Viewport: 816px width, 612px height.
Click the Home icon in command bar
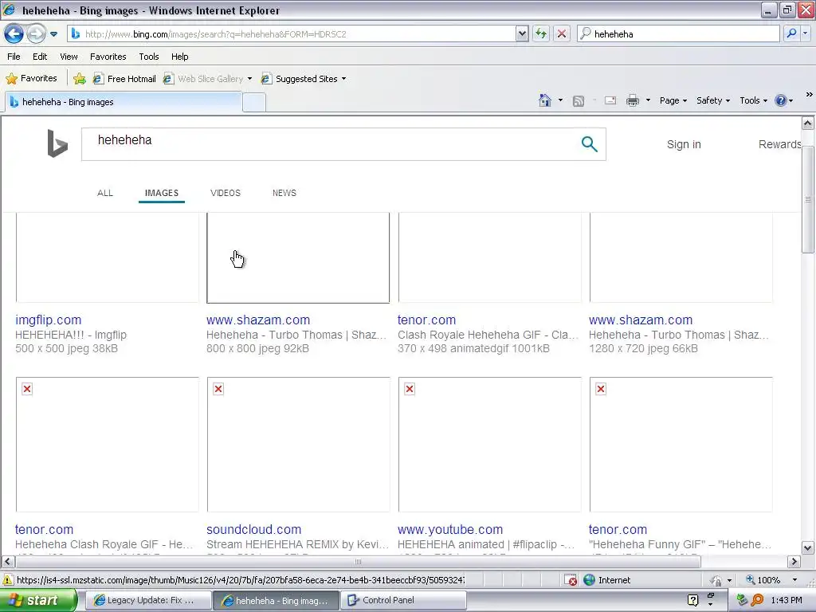[545, 100]
